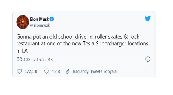Screen dimensions: 173x95
Task: Click the blue verified badge
Action: (x=52, y=19)
